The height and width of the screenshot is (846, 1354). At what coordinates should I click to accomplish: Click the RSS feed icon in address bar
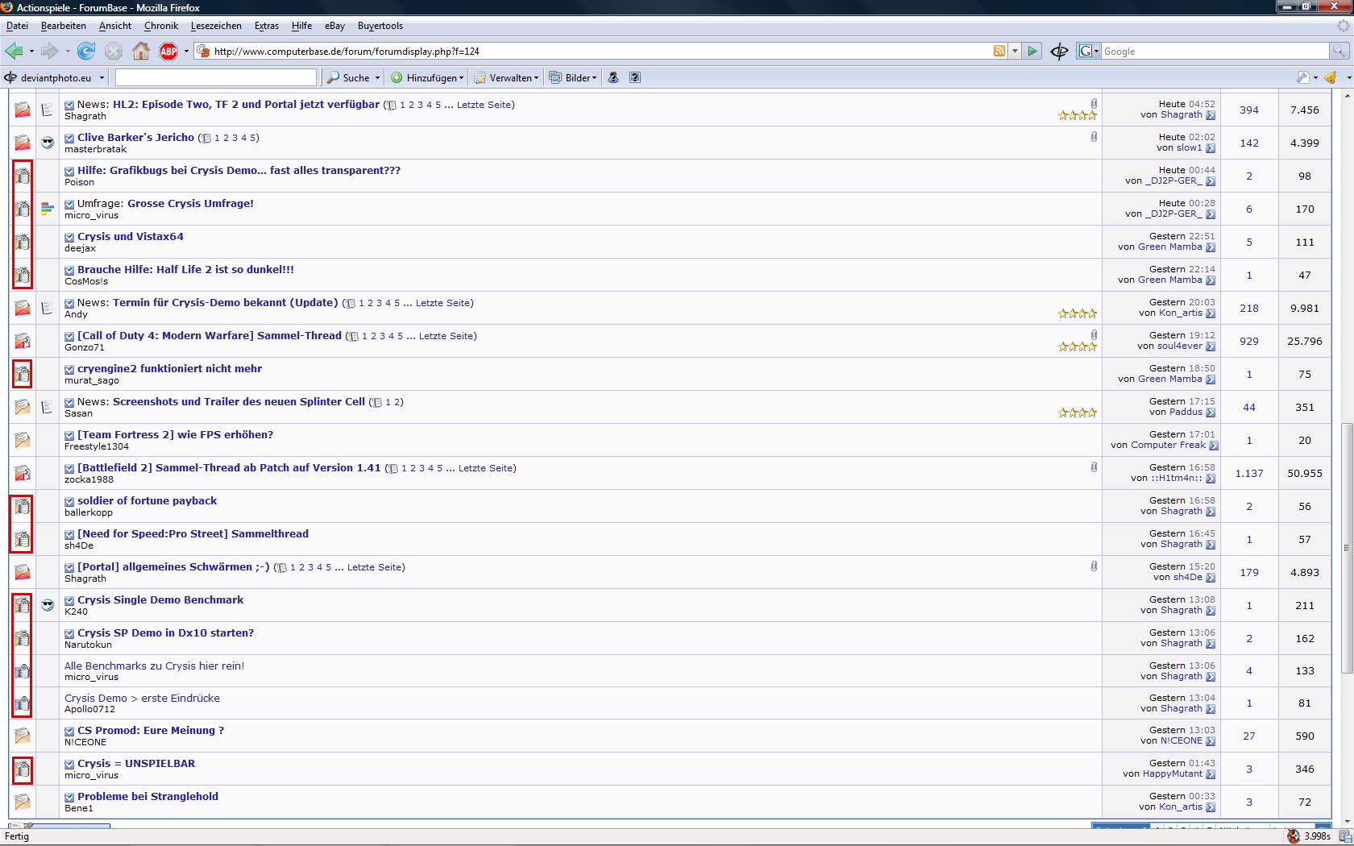pyautogui.click(x=999, y=52)
